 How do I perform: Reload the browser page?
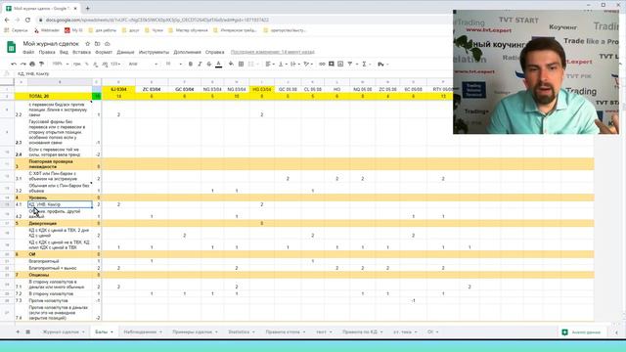click(27, 20)
